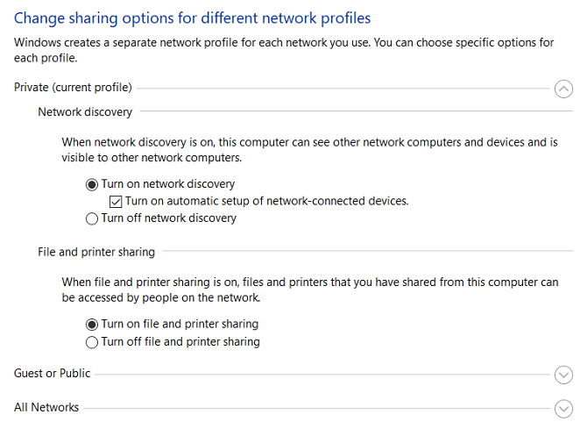Select Turn off network discovery radio button
Viewport: 587px width, 429px height.
point(92,218)
